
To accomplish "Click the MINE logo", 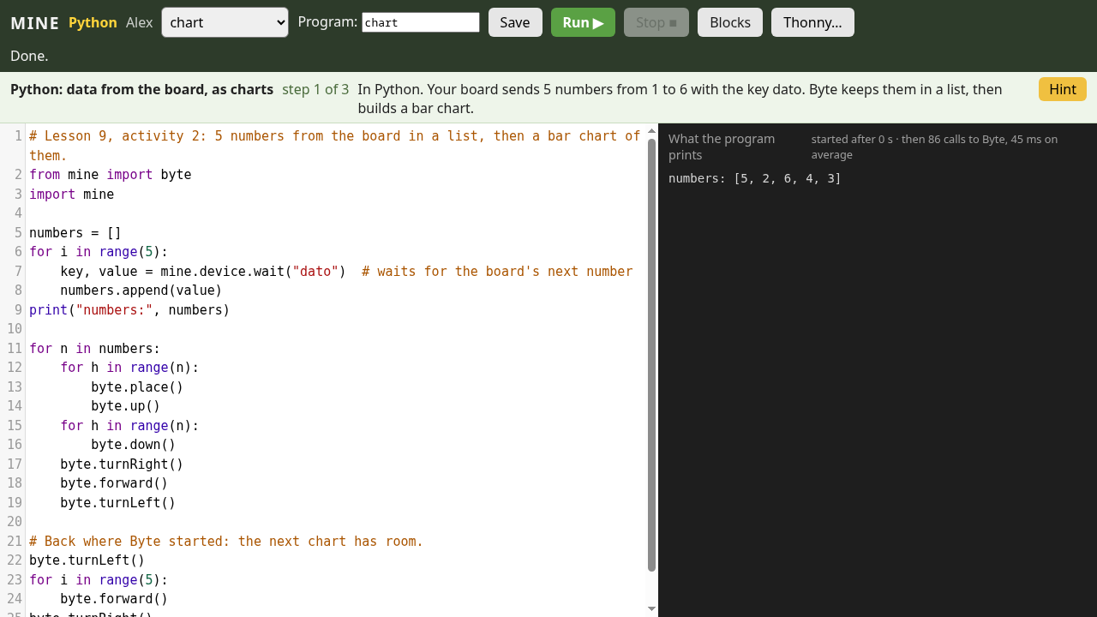I will point(35,23).
